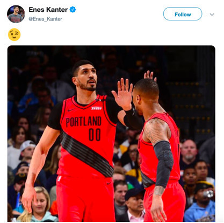Screen dimensions: 224x223
Task: Click the PORTLAND text on the jersey
Action: [x=84, y=122]
